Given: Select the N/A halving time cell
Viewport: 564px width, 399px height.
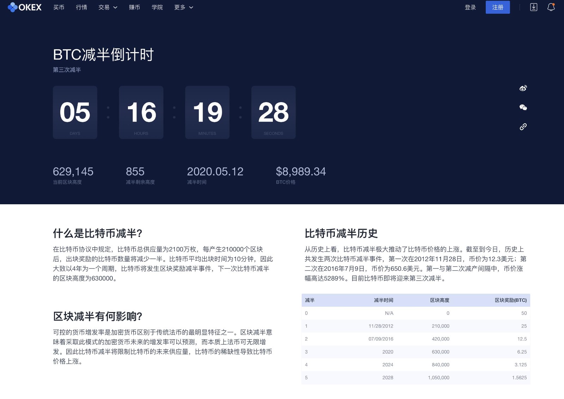Looking at the screenshot, I should click(x=389, y=313).
